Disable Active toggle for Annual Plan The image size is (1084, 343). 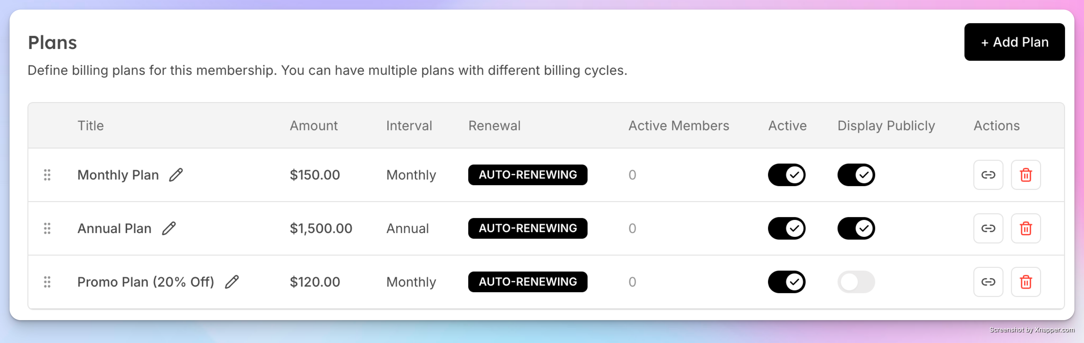(786, 228)
